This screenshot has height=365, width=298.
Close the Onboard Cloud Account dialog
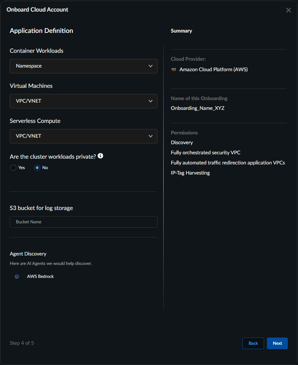(x=288, y=10)
